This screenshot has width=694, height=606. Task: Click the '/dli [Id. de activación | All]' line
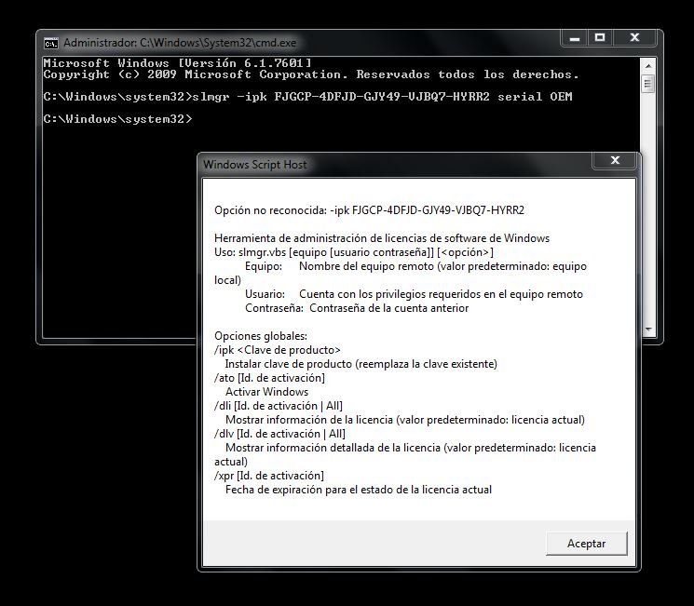click(x=279, y=406)
